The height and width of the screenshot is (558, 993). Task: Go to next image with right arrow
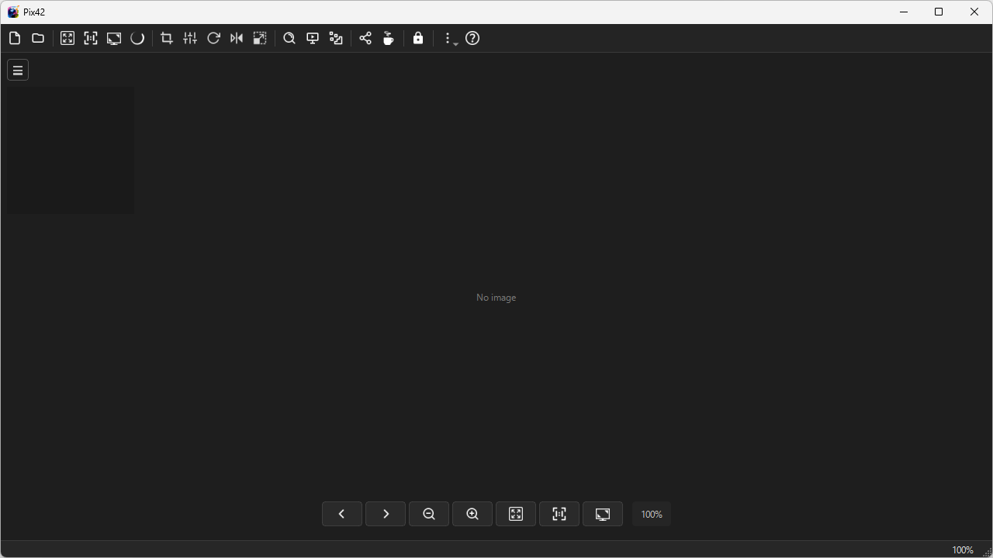pos(386,514)
